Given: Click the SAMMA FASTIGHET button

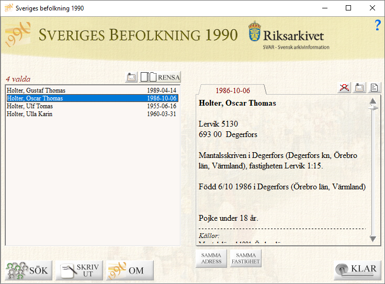Looking at the screenshot, I should click(x=245, y=258).
